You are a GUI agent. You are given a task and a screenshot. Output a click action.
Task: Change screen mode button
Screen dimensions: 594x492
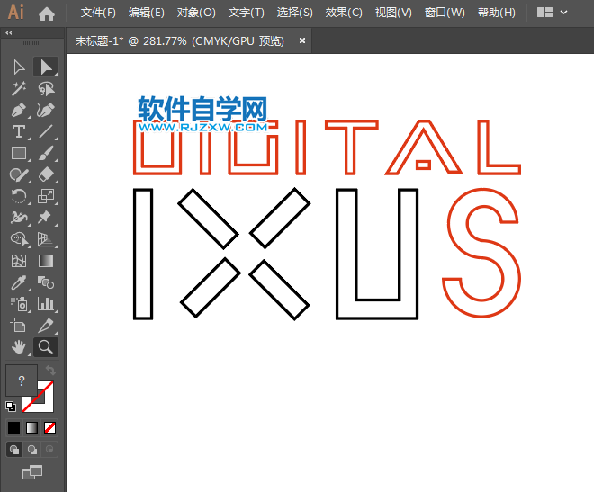(x=32, y=472)
